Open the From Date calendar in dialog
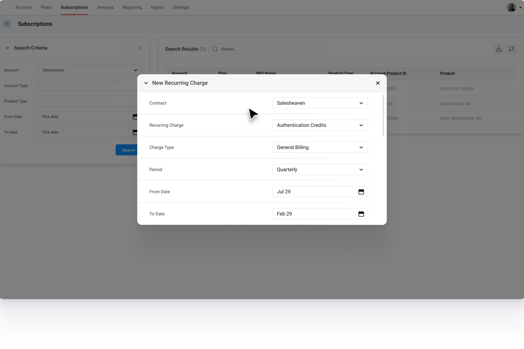 click(361, 192)
